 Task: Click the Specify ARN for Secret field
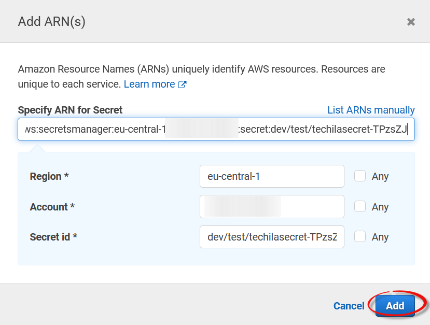(216, 130)
